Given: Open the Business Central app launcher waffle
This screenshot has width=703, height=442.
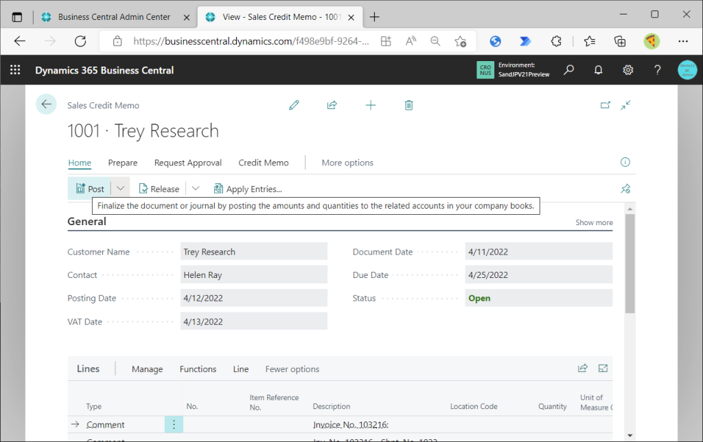Looking at the screenshot, I should pos(15,70).
